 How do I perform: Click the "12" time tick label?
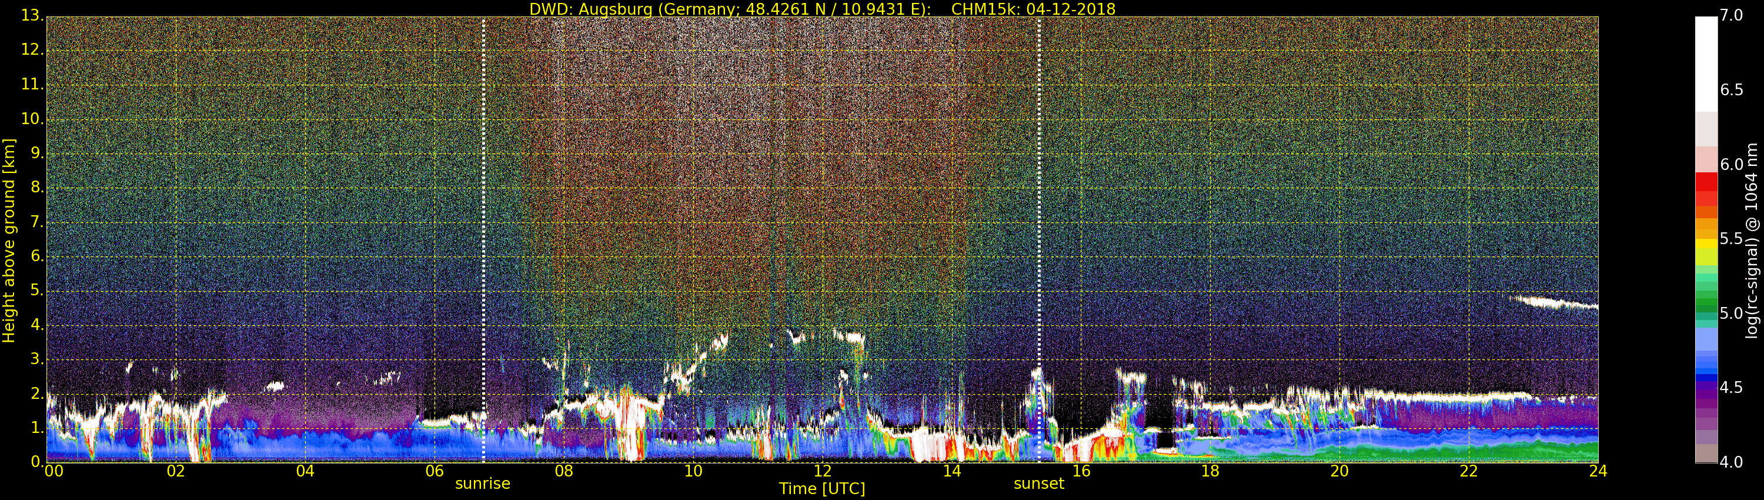click(823, 471)
